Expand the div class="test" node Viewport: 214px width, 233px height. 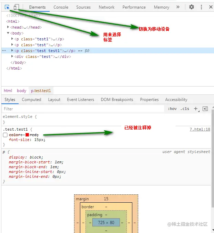click(12, 56)
